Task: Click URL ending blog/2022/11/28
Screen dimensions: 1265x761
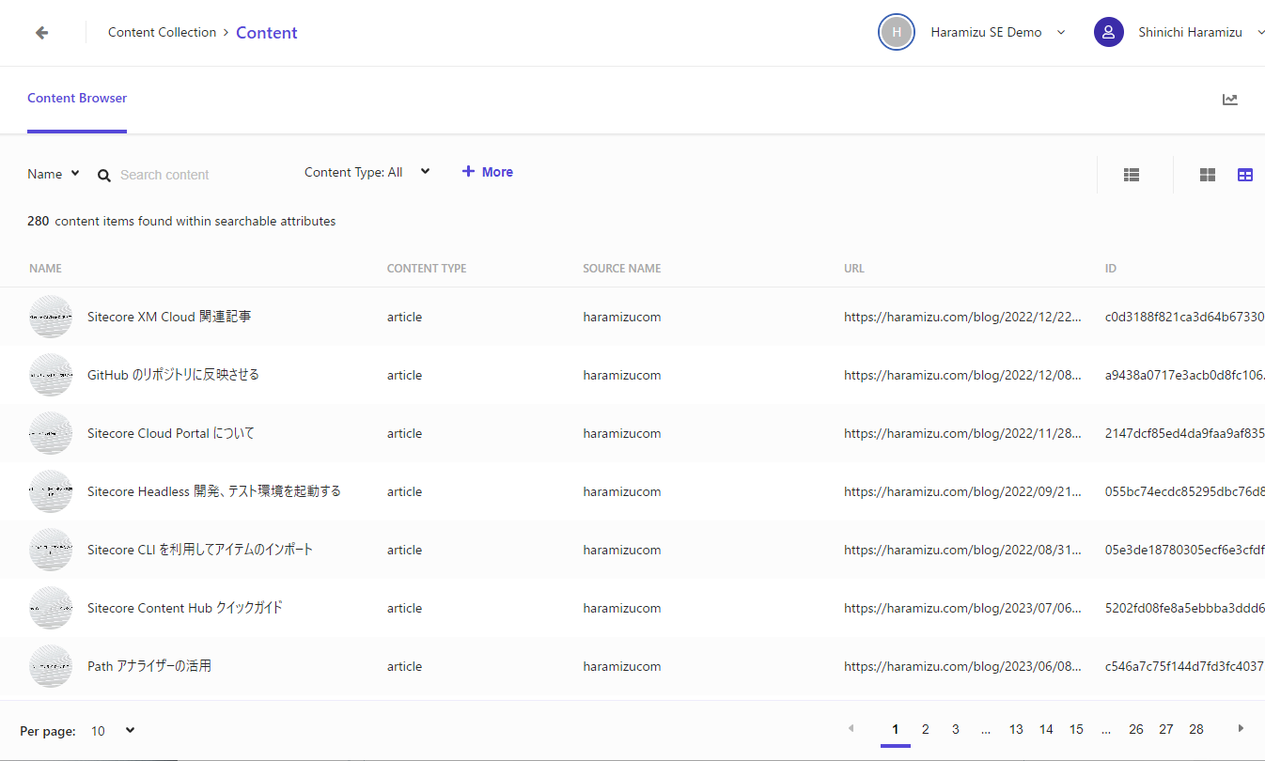Action: click(963, 433)
